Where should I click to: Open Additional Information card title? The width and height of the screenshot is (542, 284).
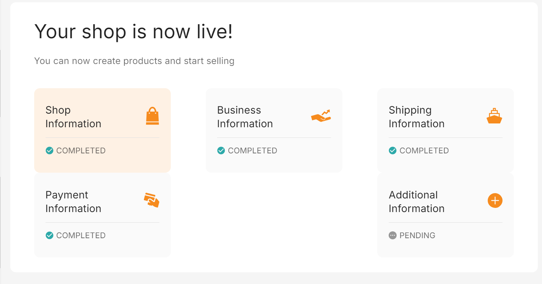416,202
